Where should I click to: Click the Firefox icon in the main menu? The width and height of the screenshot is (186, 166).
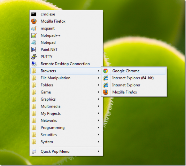click(x=34, y=21)
